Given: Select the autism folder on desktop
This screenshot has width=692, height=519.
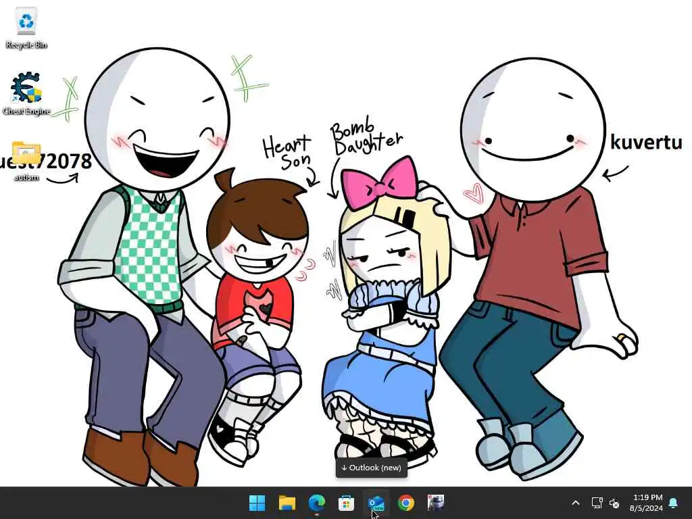Looking at the screenshot, I should pyautogui.click(x=26, y=161).
